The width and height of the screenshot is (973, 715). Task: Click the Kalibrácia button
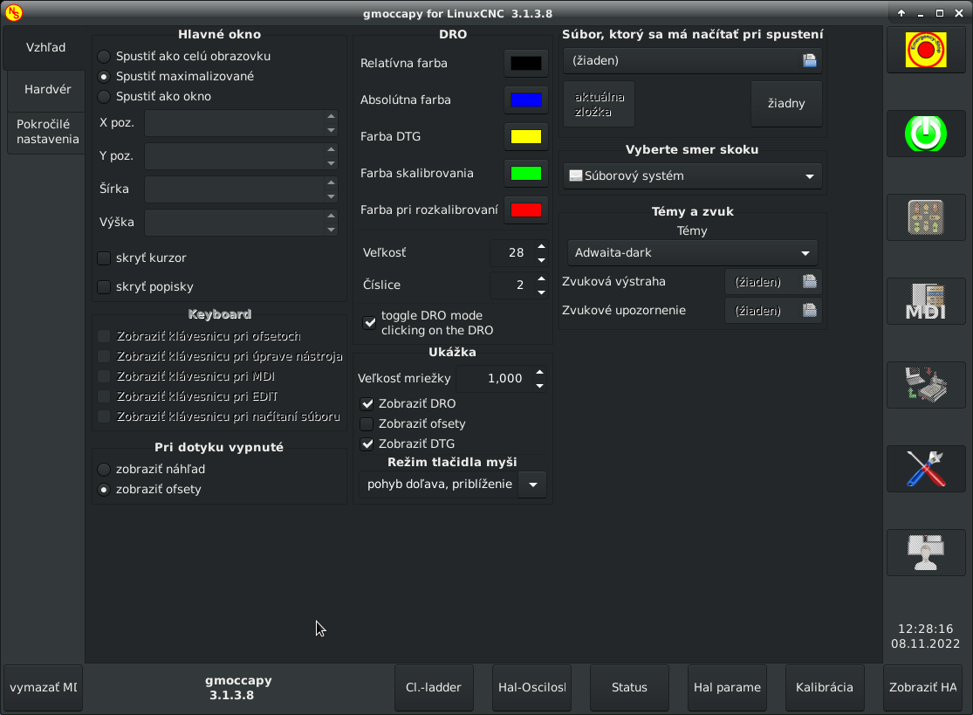click(824, 687)
